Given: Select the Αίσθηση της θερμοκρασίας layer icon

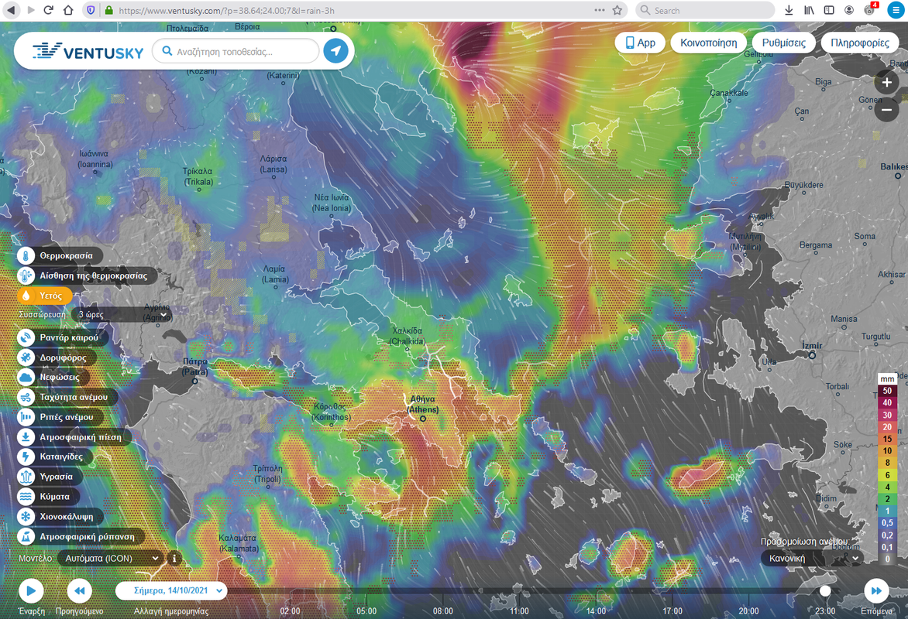Looking at the screenshot, I should click(x=26, y=275).
